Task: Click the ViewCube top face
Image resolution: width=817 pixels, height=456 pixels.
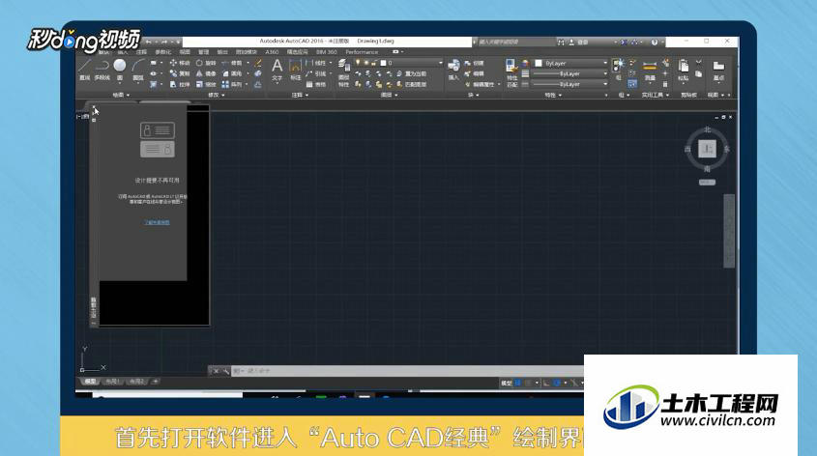Action: click(707, 149)
